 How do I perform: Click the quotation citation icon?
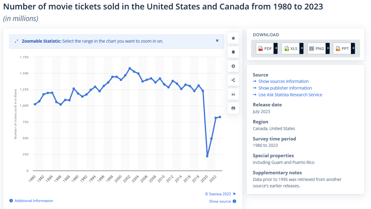pos(233,94)
